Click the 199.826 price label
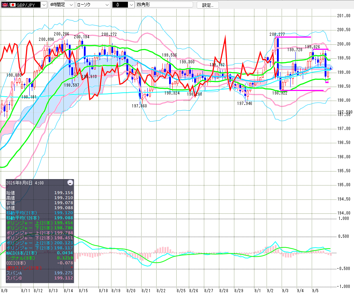Image resolution: width=354 pixels, height=294 pixels. (x=312, y=47)
